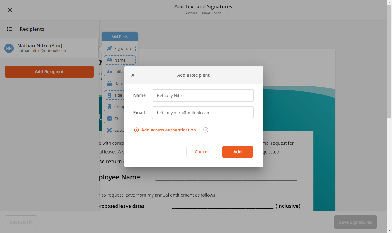This screenshot has height=233, width=392.
Task: Click the Add Recipient button
Action: tap(49, 71)
